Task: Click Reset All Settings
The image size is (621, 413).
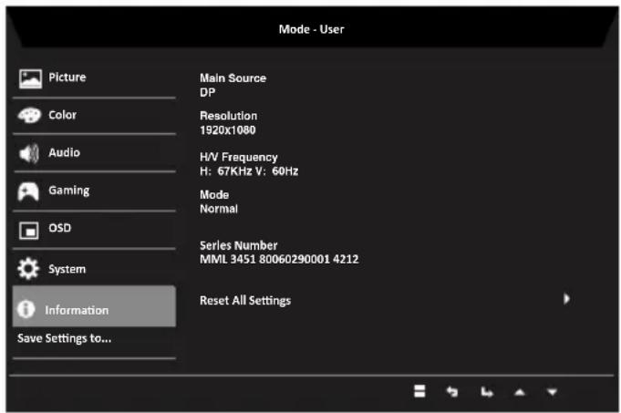Action: [x=245, y=301]
